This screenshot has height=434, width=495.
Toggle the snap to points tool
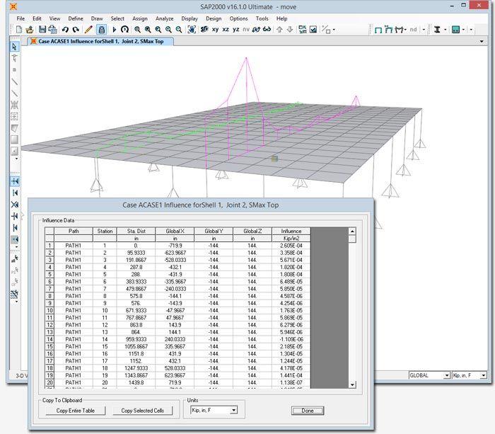point(15,181)
